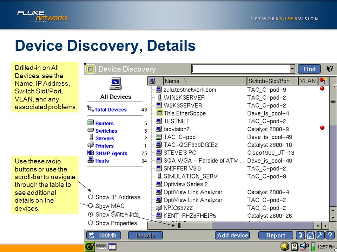Filter by Servers category

pos(105,139)
